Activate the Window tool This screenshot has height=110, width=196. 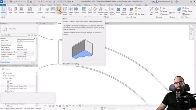(x=21, y=10)
